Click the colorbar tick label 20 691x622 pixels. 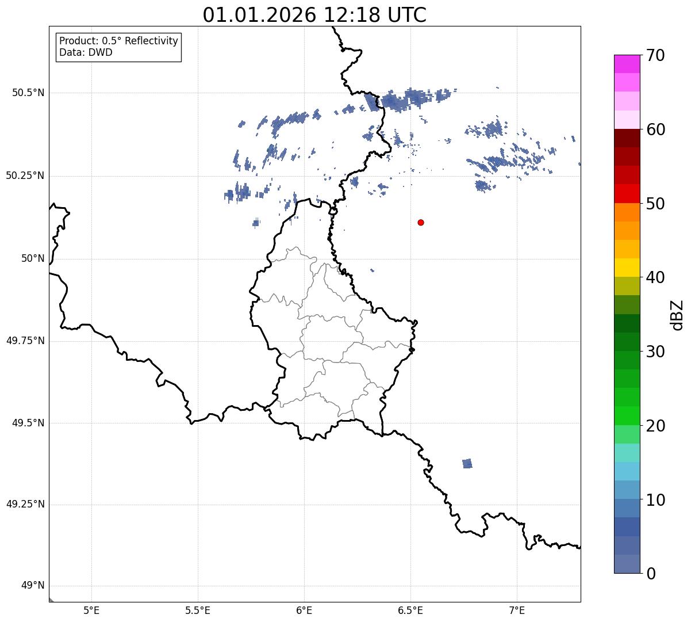pos(655,426)
